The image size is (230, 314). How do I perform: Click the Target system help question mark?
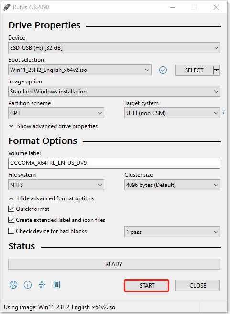pyautogui.click(x=224, y=112)
